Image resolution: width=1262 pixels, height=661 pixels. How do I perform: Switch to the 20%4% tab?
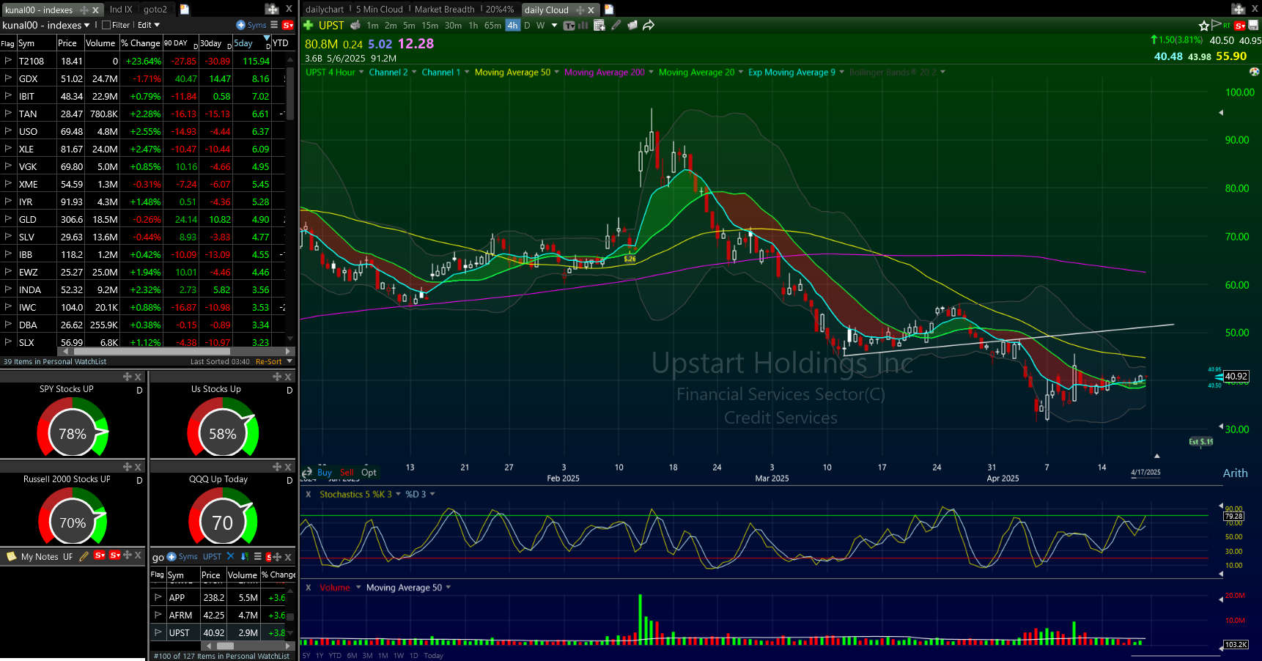pyautogui.click(x=500, y=10)
